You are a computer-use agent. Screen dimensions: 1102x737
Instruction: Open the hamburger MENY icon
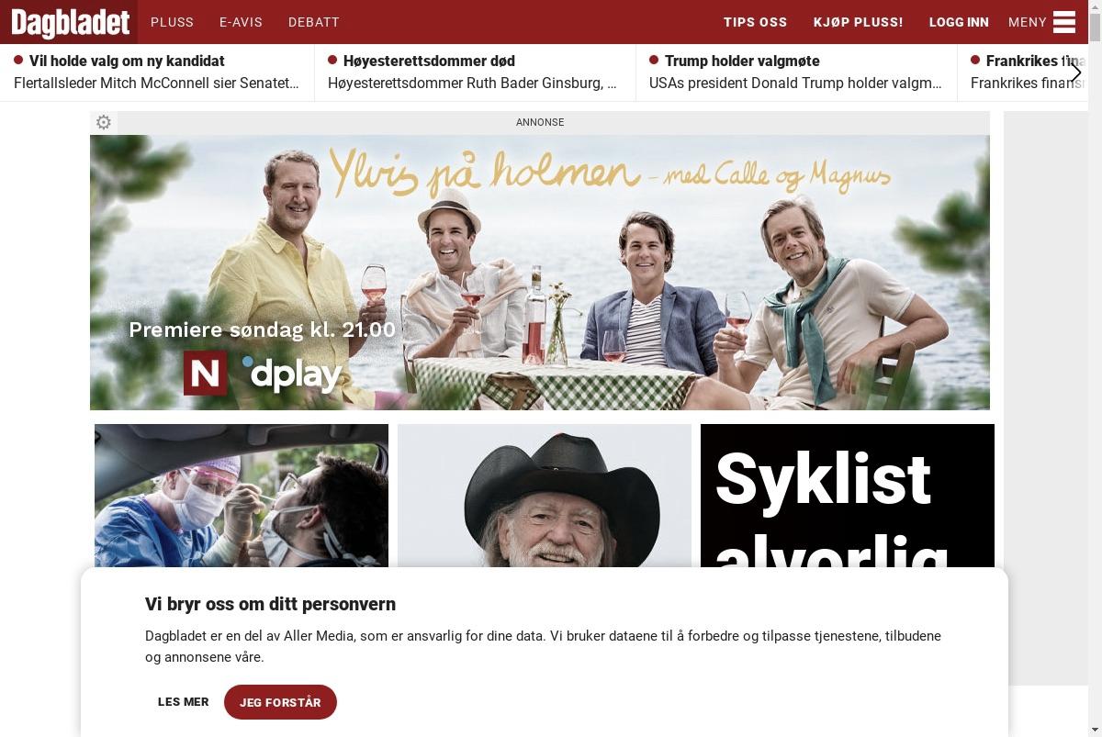click(x=1063, y=22)
